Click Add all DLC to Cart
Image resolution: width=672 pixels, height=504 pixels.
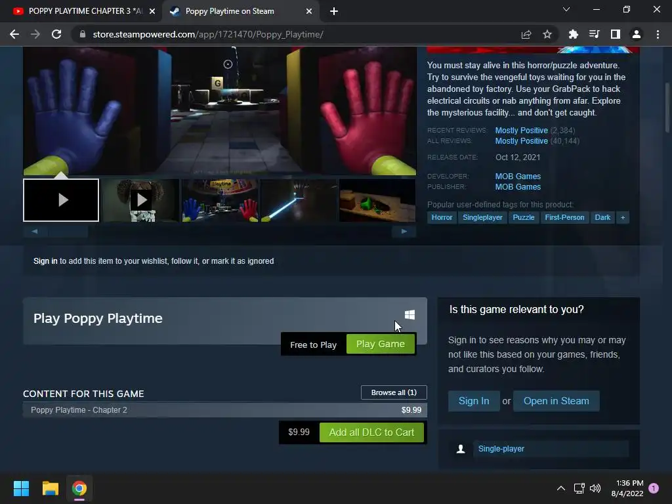pos(371,432)
